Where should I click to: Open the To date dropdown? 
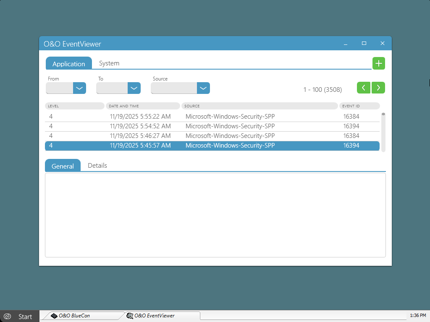pos(134,88)
